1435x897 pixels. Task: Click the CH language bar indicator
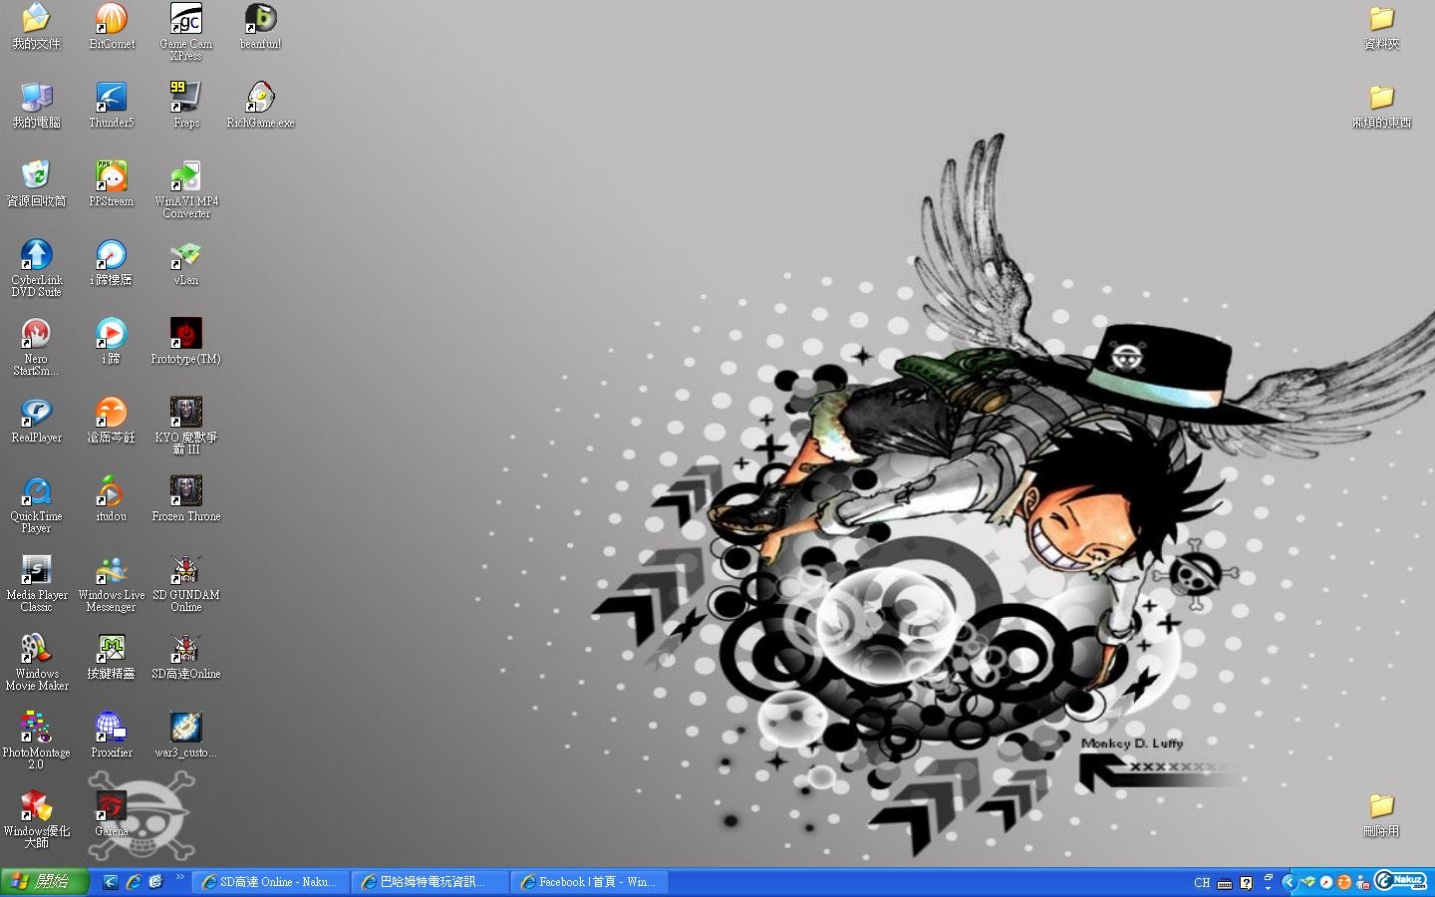click(x=1202, y=883)
